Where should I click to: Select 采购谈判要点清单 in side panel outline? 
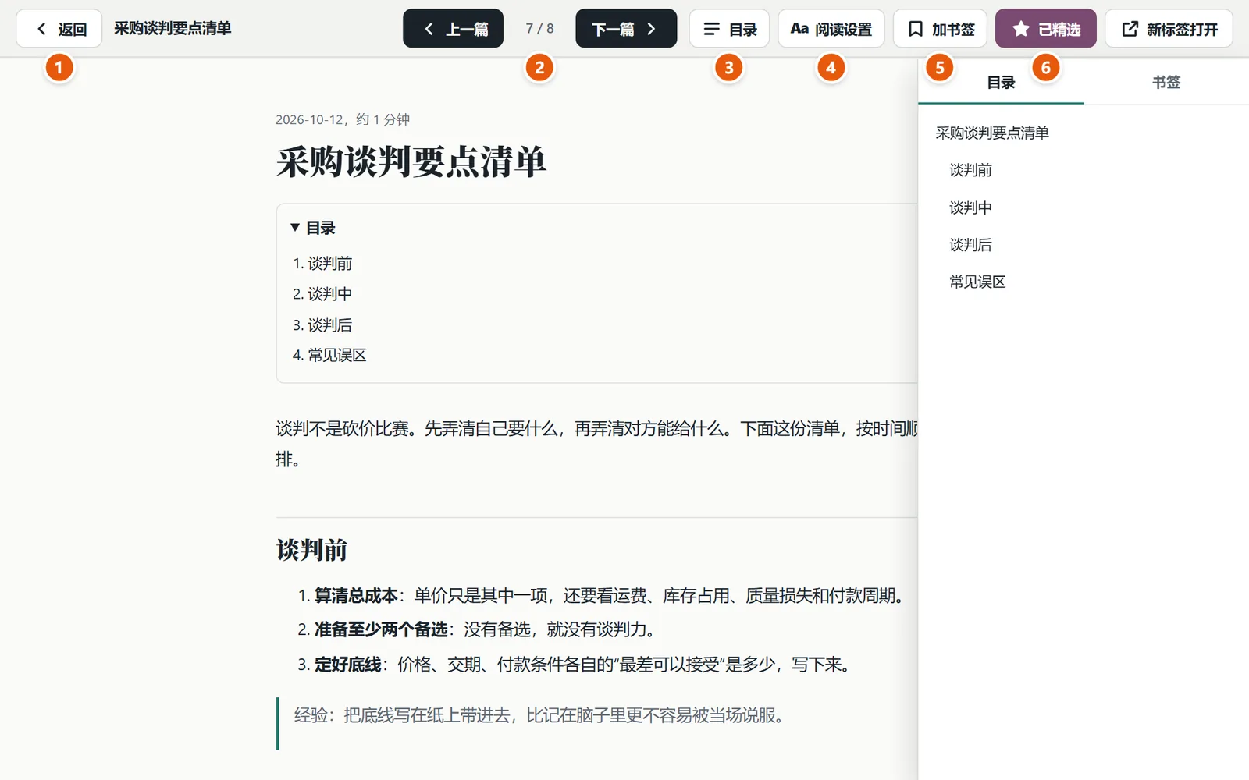992,133
